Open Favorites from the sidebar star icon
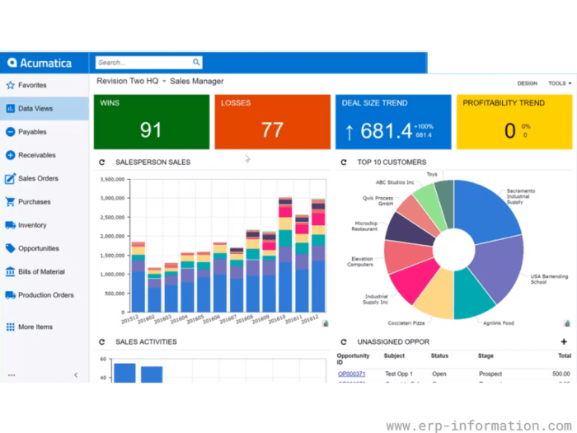Screen dimensions: 577x433 click(x=11, y=85)
